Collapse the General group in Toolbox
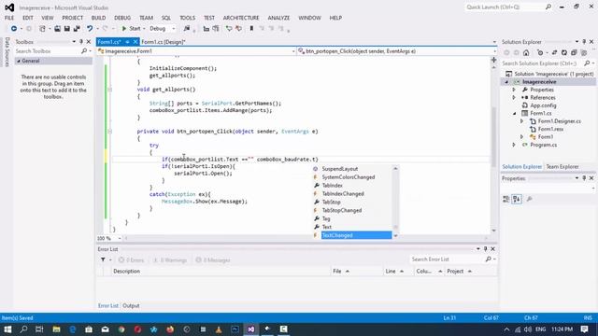 [x=19, y=61]
